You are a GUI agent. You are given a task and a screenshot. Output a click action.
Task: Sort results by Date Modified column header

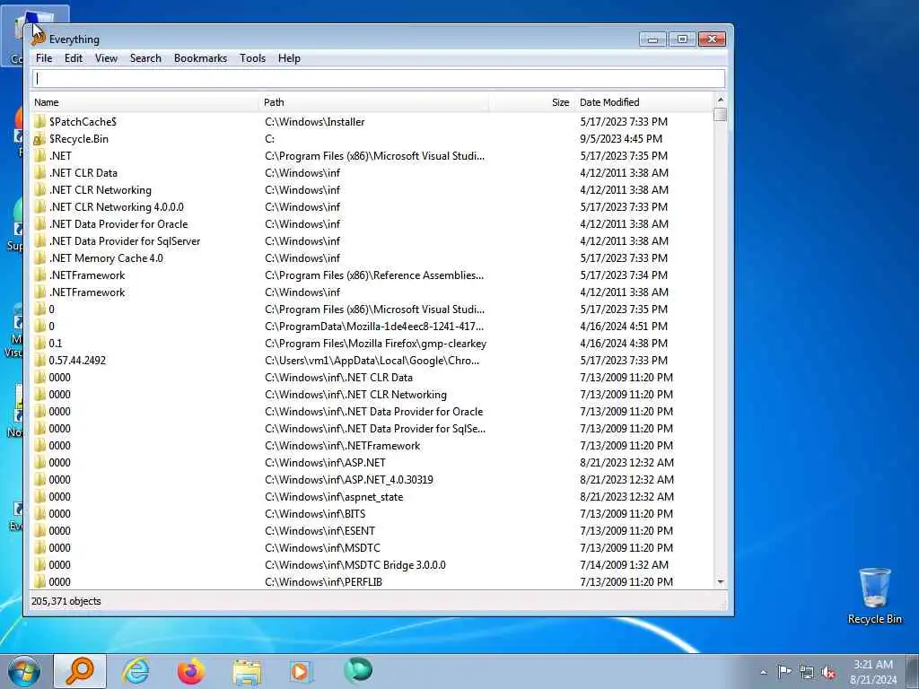643,102
